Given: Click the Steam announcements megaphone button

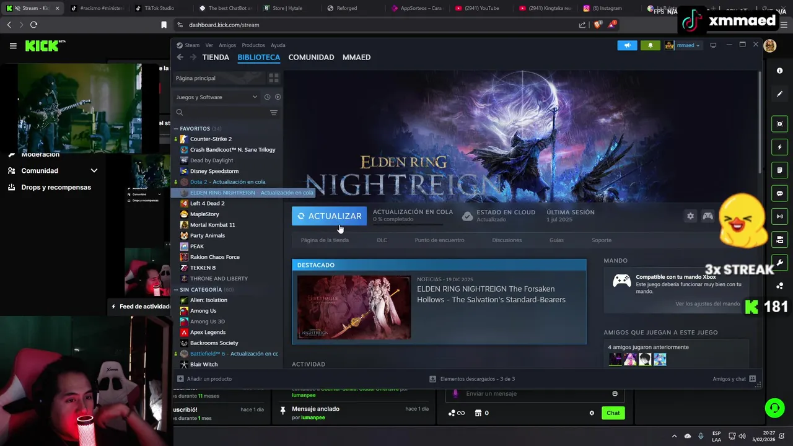Looking at the screenshot, I should [627, 45].
